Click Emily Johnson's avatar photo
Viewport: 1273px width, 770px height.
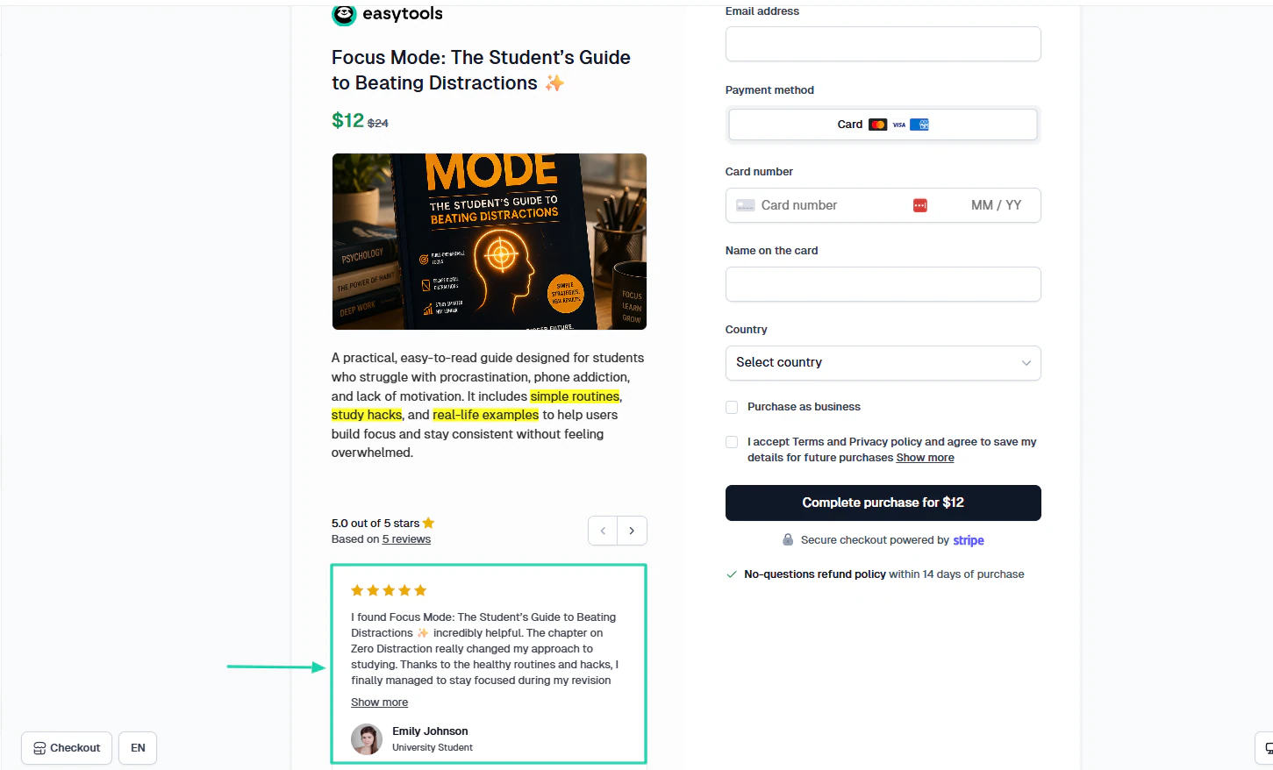pyautogui.click(x=367, y=739)
